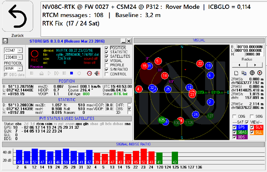Screen dimensions: 267x172
Task: Check the COG checkbox
Action: pyautogui.click(x=234, y=116)
